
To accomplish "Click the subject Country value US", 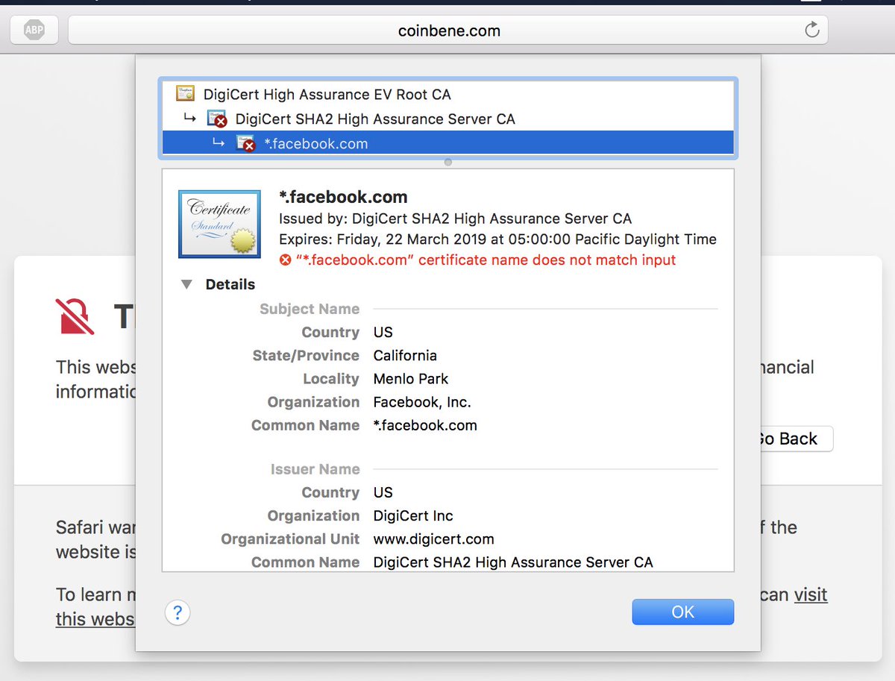I will [383, 332].
